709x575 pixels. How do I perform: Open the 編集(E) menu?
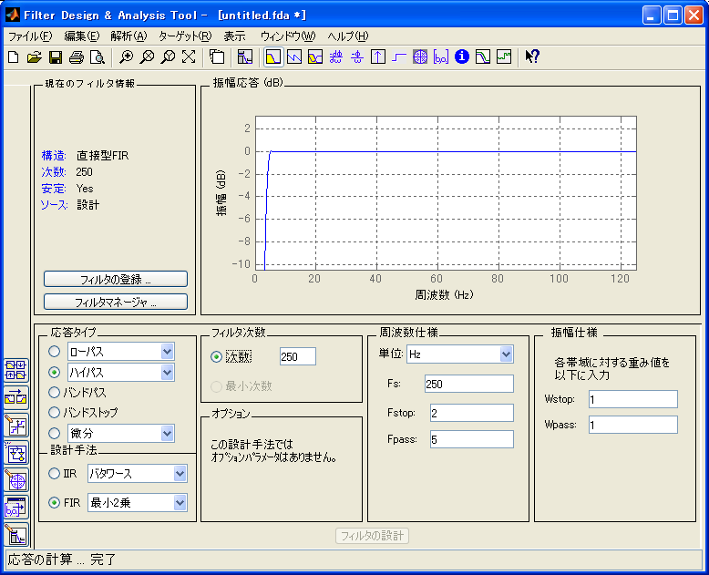tap(82, 36)
